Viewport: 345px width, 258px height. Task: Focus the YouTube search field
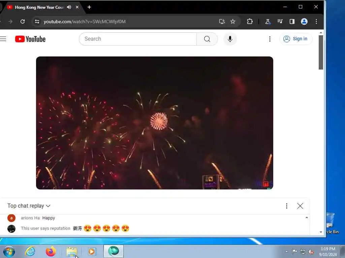tap(138, 39)
